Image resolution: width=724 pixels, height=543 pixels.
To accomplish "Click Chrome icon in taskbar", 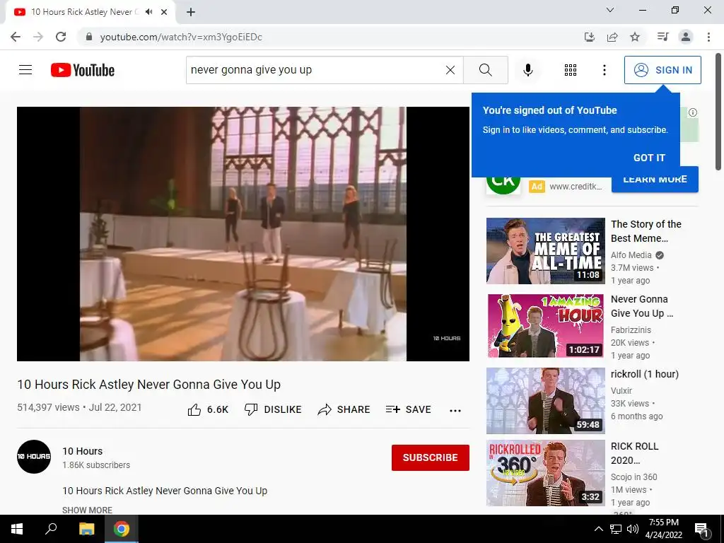I will (x=122, y=529).
